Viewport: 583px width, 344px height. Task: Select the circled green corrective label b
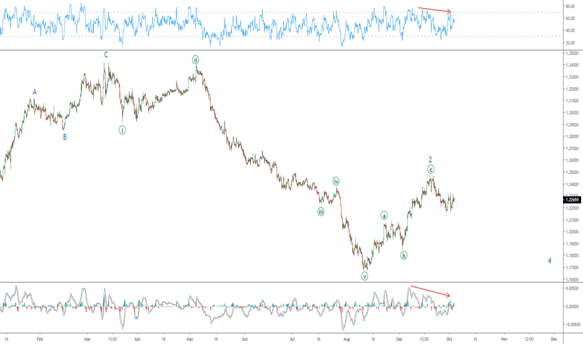point(403,255)
